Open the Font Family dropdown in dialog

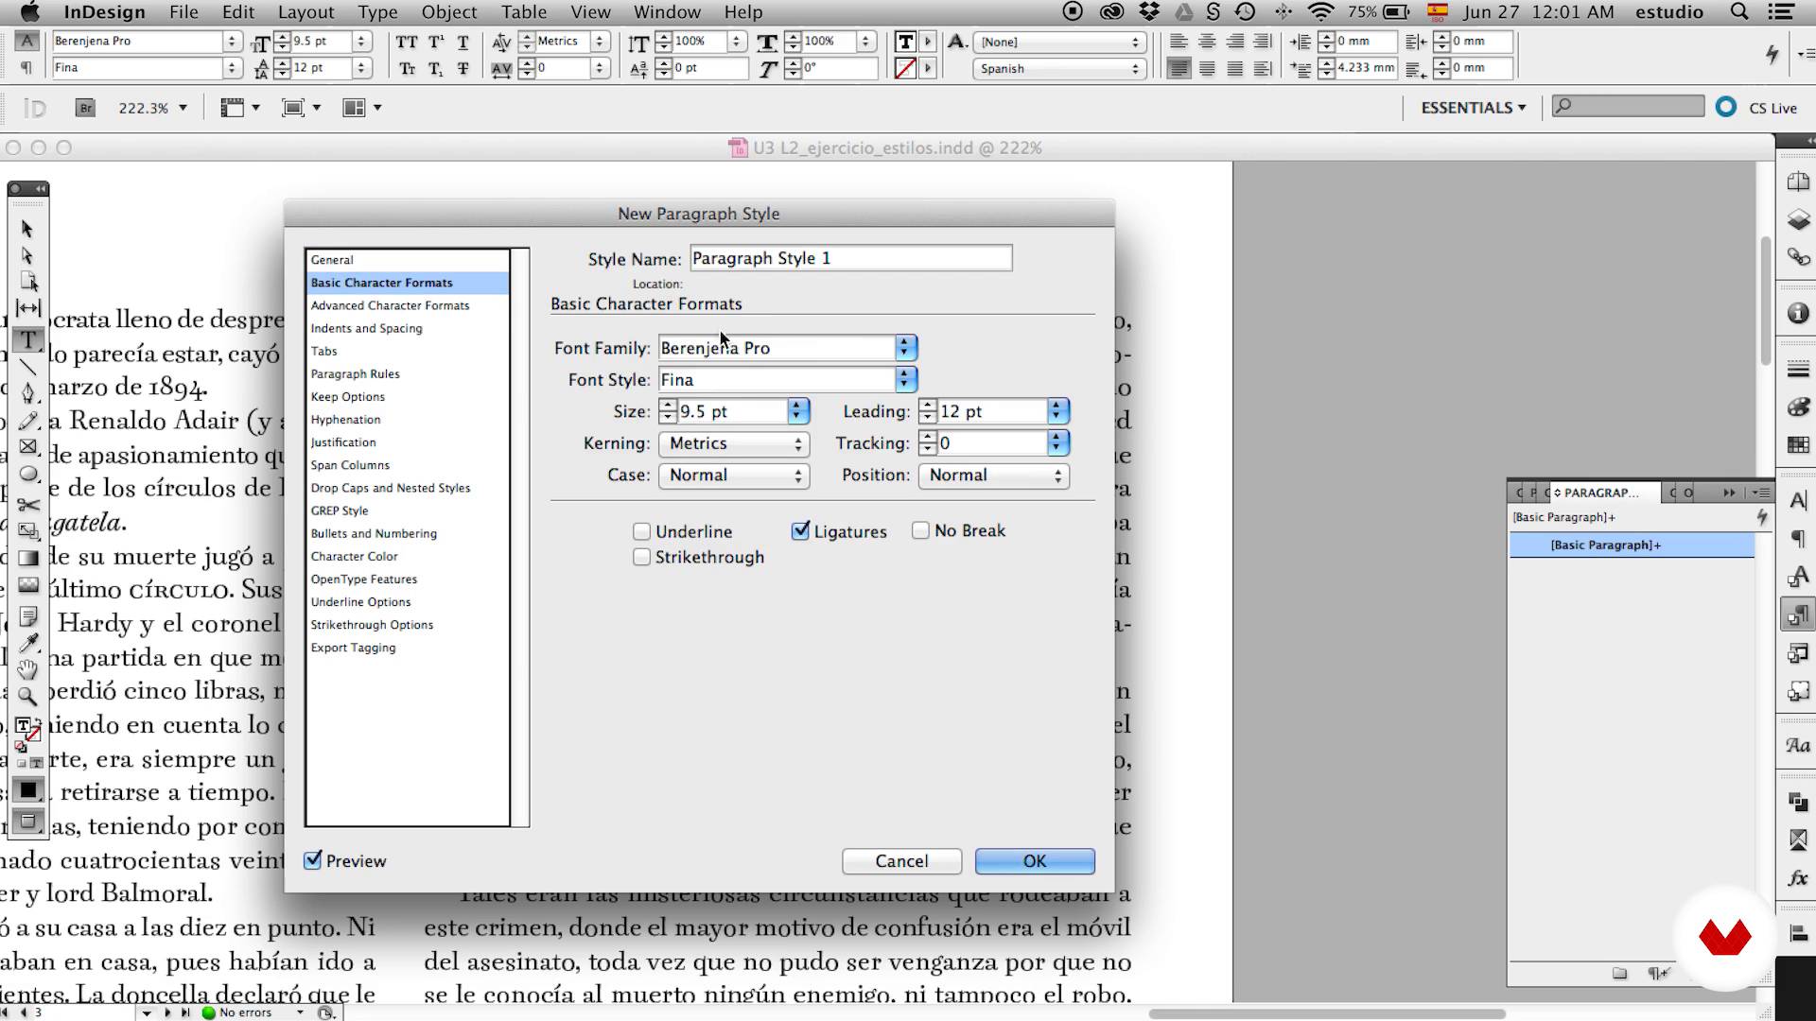point(905,348)
